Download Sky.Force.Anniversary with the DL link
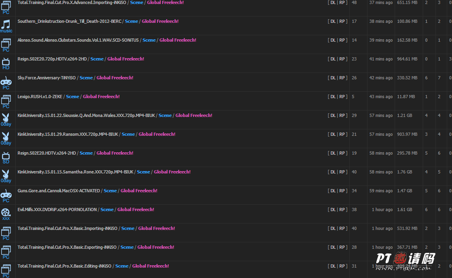The width and height of the screenshot is (452, 278). click(333, 78)
